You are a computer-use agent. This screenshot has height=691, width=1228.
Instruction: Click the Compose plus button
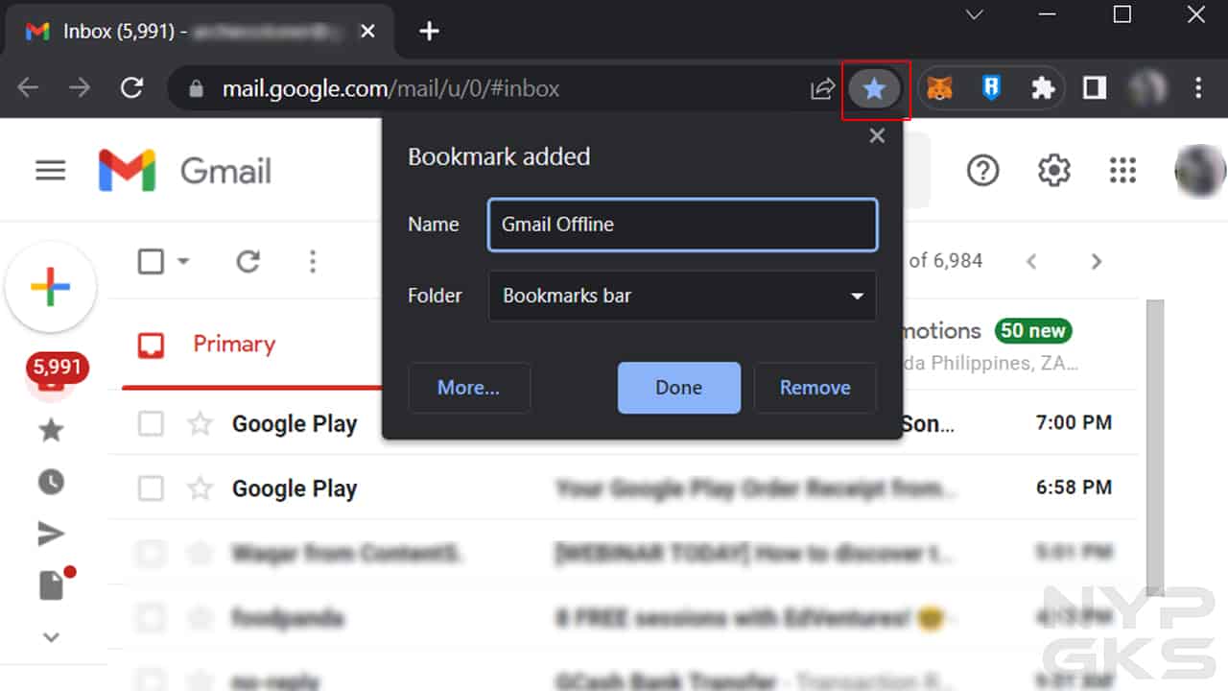[51, 287]
